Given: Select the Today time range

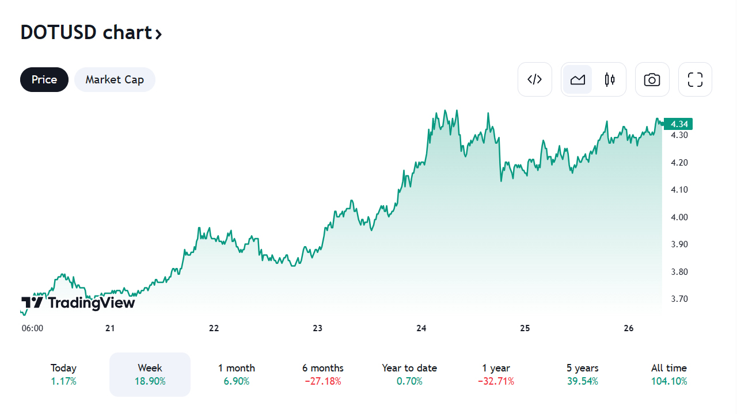Looking at the screenshot, I should tap(63, 374).
